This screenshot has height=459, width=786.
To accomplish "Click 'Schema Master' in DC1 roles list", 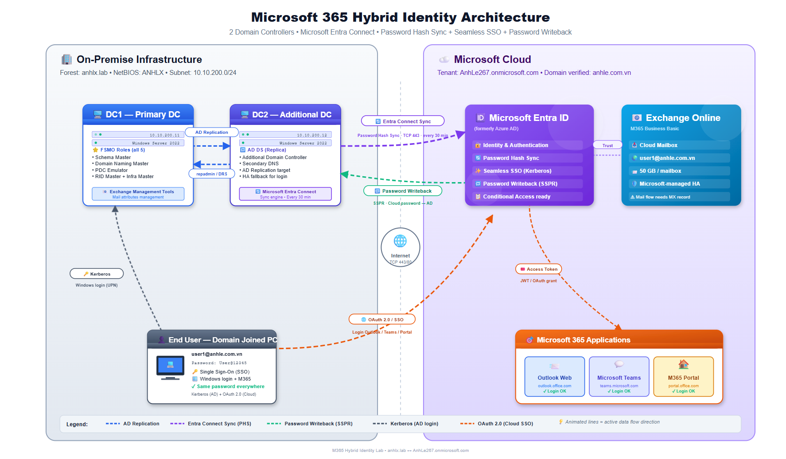I will point(113,157).
